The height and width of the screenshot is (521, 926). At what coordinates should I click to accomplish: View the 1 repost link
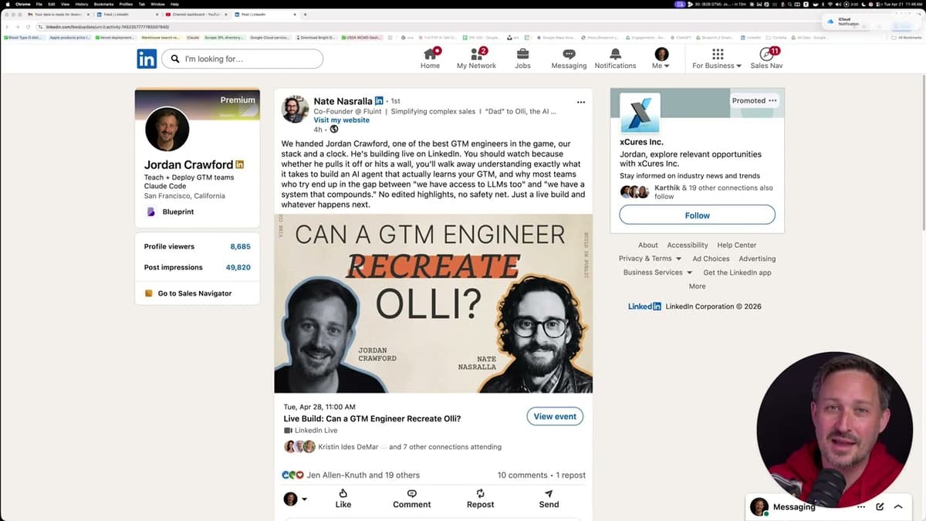[x=570, y=475]
